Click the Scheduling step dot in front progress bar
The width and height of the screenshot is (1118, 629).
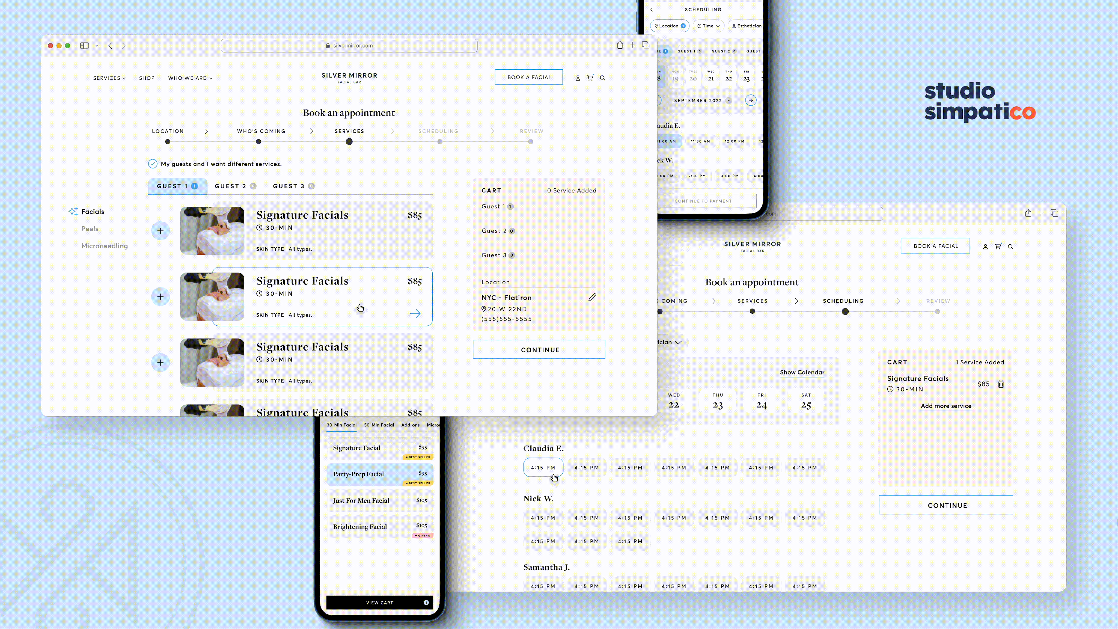click(440, 142)
